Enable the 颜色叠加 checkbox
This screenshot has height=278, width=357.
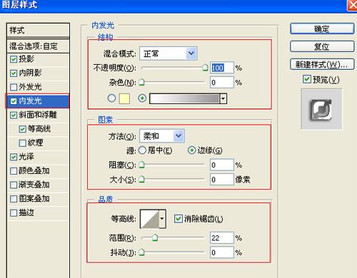click(x=14, y=171)
